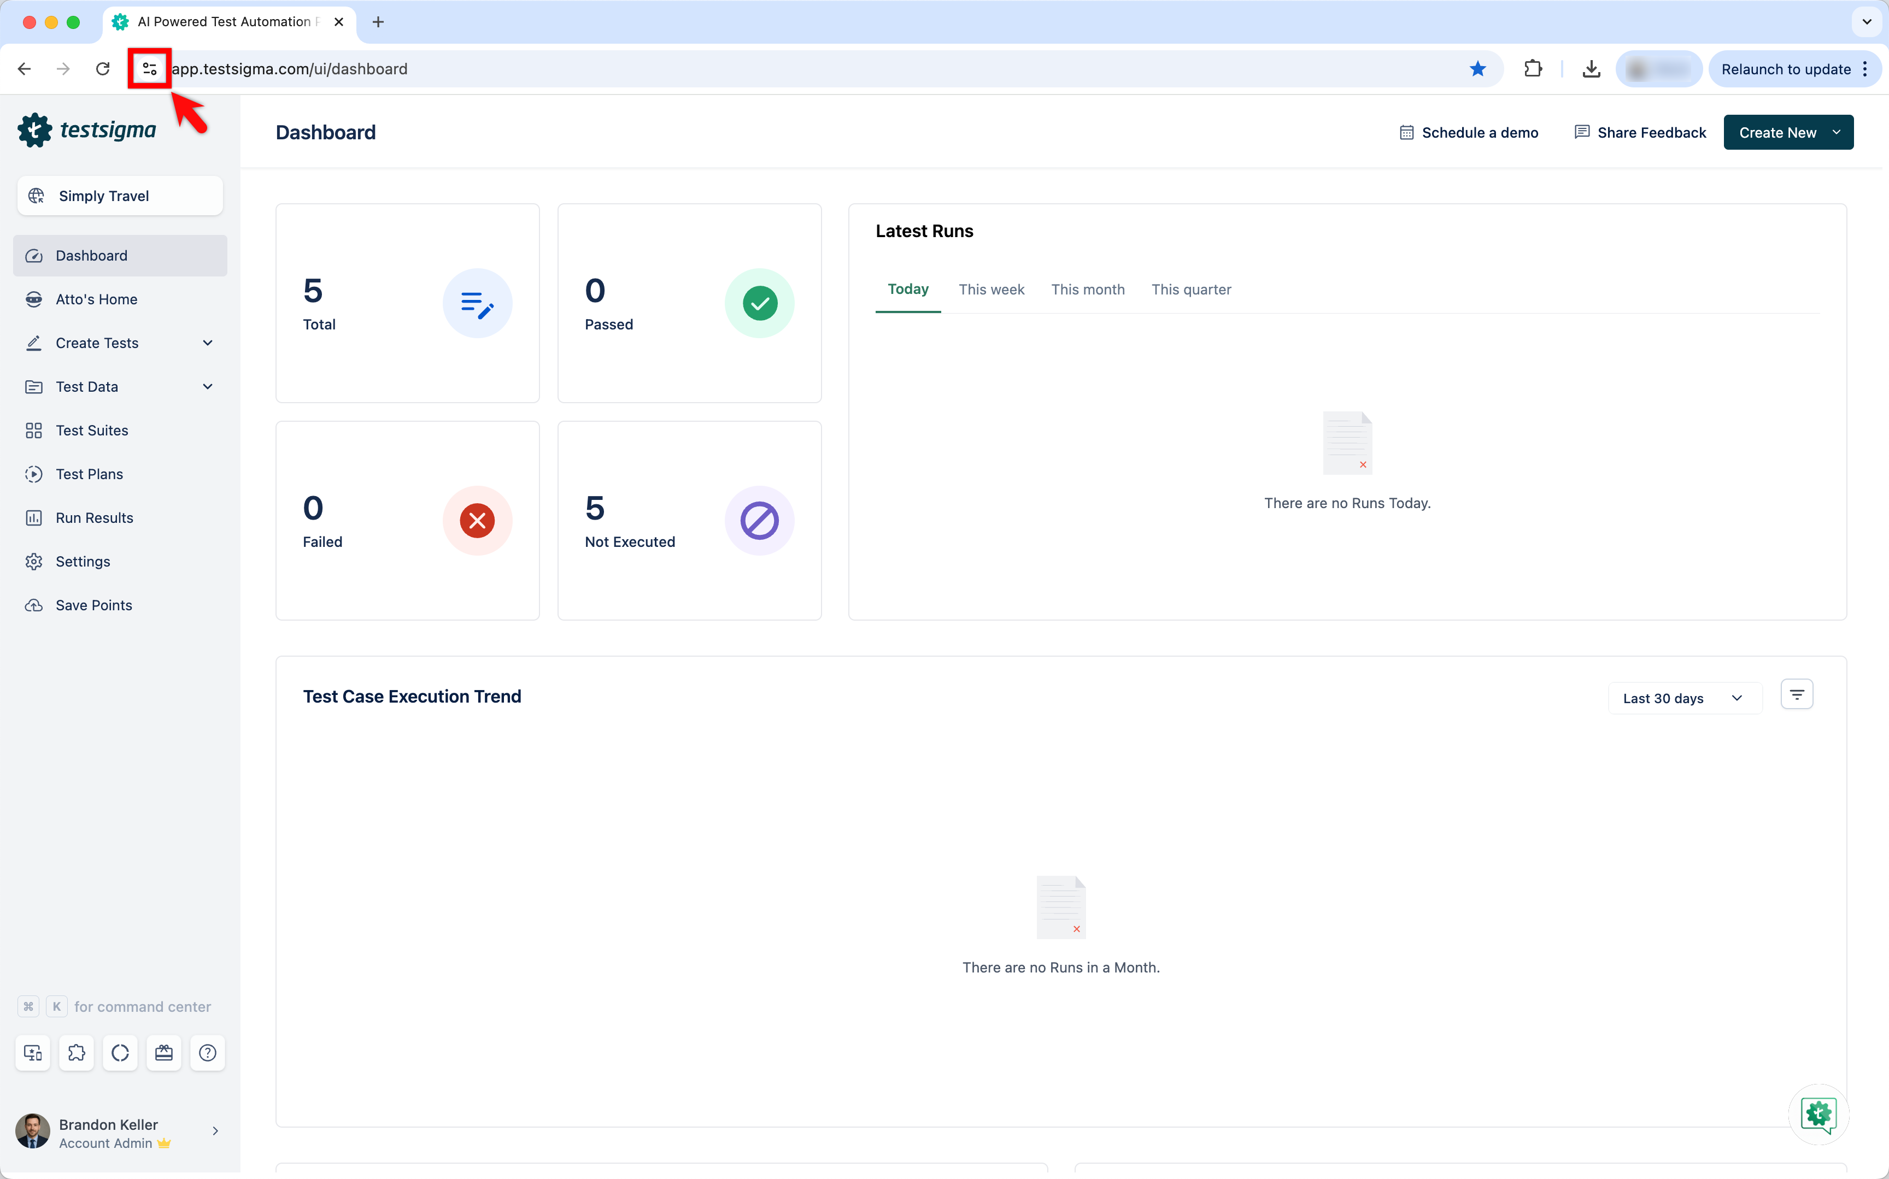Viewport: 1889px width, 1179px height.
Task: Bookmark star icon in address bar
Action: (x=1477, y=69)
